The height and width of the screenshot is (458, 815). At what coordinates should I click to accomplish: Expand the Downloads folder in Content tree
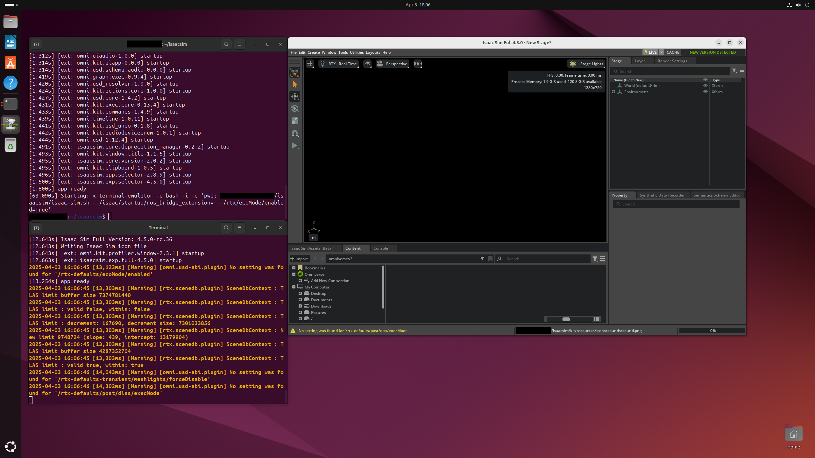(300, 306)
